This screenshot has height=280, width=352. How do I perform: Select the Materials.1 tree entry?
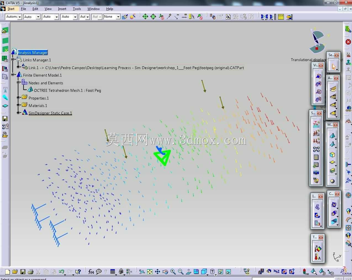[38, 106]
